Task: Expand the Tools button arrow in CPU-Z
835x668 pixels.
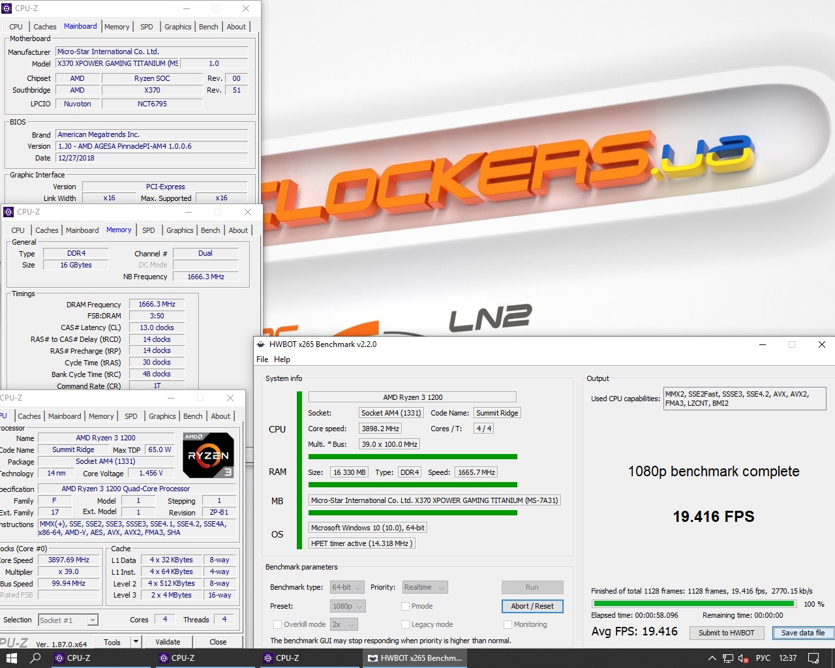Action: (x=136, y=642)
